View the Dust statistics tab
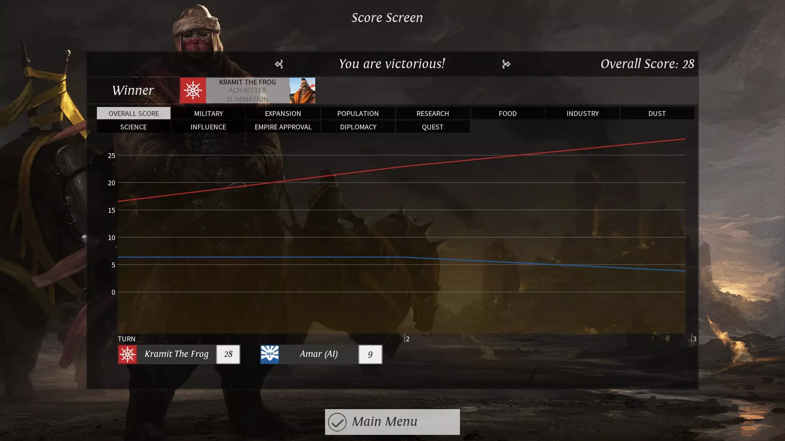The width and height of the screenshot is (785, 441). (x=657, y=114)
